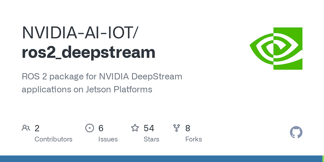This screenshot has height=162, width=324.
Task: Click the text 'applications on Jetson Platforms'
Action: pyautogui.click(x=87, y=90)
